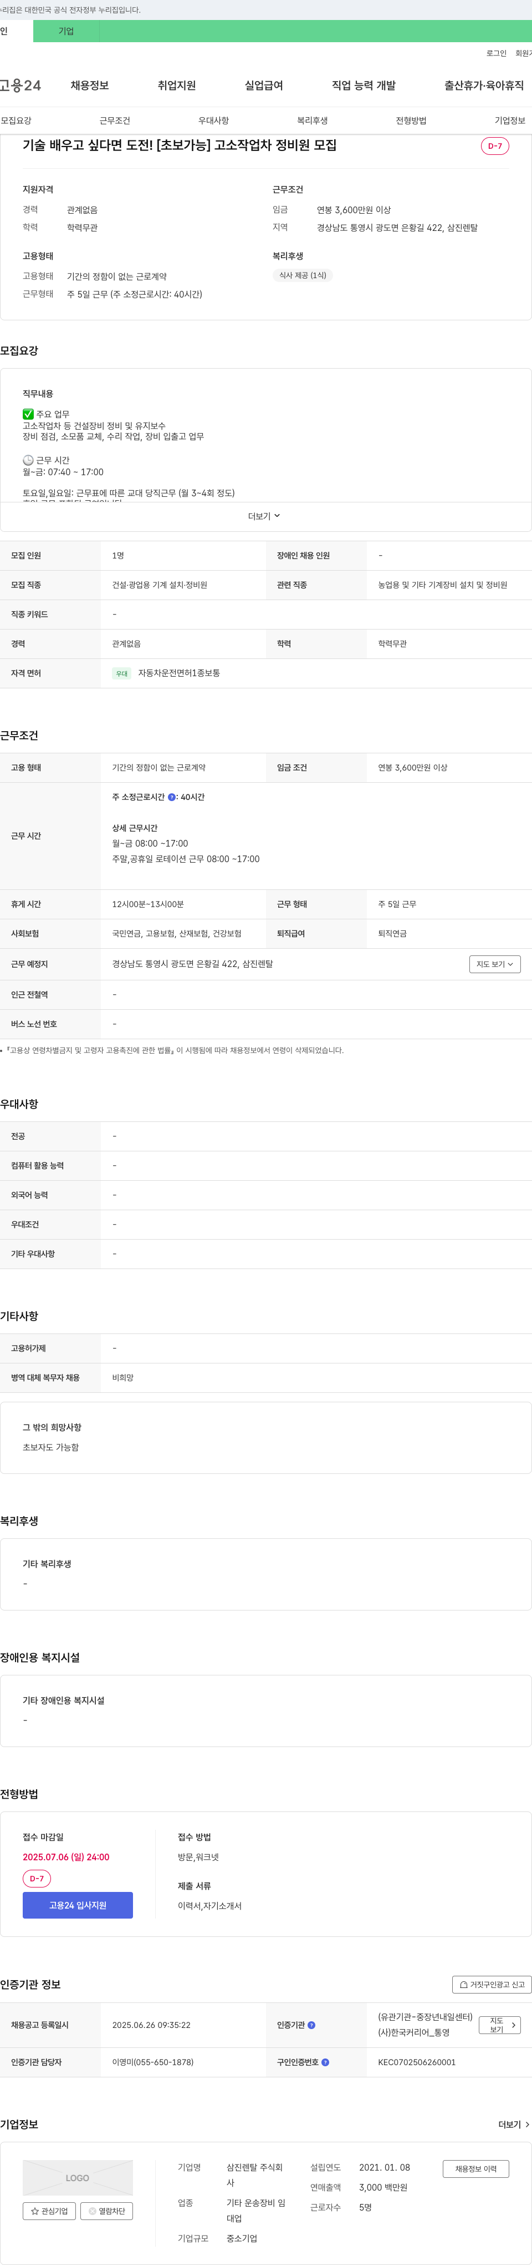Viewport: 532px width, 2265px height.
Task: Open 더보기 link in 기업정보 section
Action: click(514, 2125)
